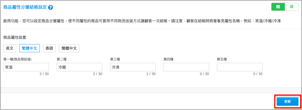This screenshot has height=110, width=302.
Task: Switch to the 英文 language tab
Action: click(10, 48)
